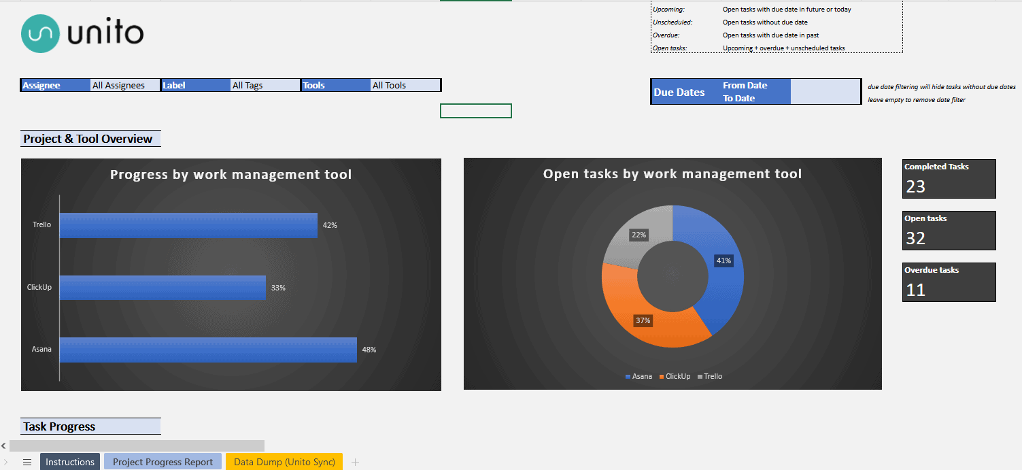The height and width of the screenshot is (470, 1022).
Task: Select the Trello legend marker under the donut chart
Action: click(701, 376)
